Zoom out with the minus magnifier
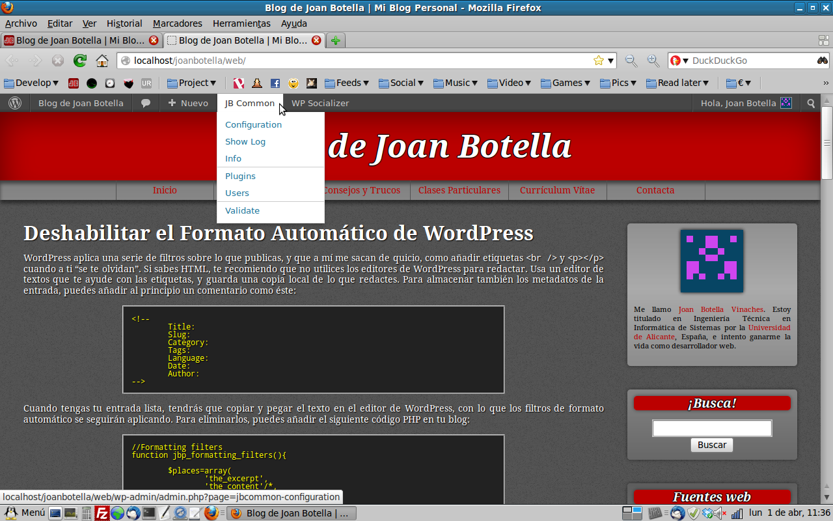The image size is (833, 521). click(x=631, y=61)
